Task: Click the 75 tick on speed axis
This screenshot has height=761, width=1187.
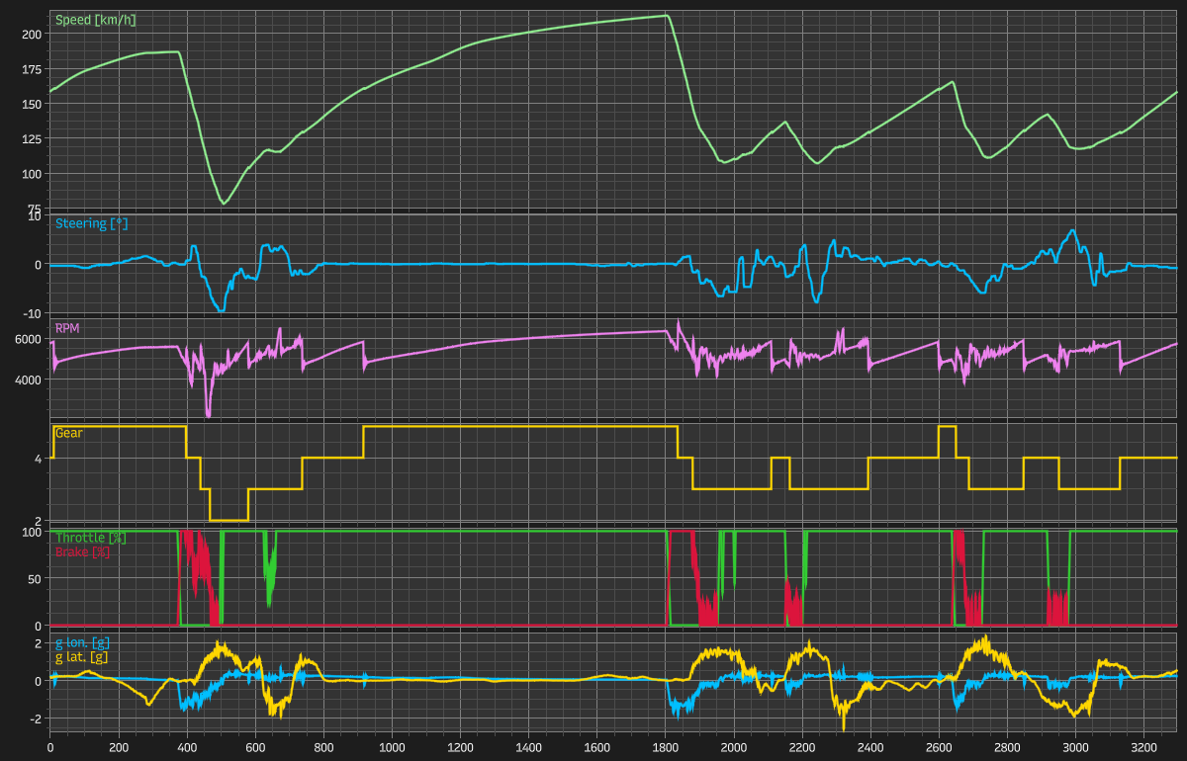Action: (x=35, y=209)
